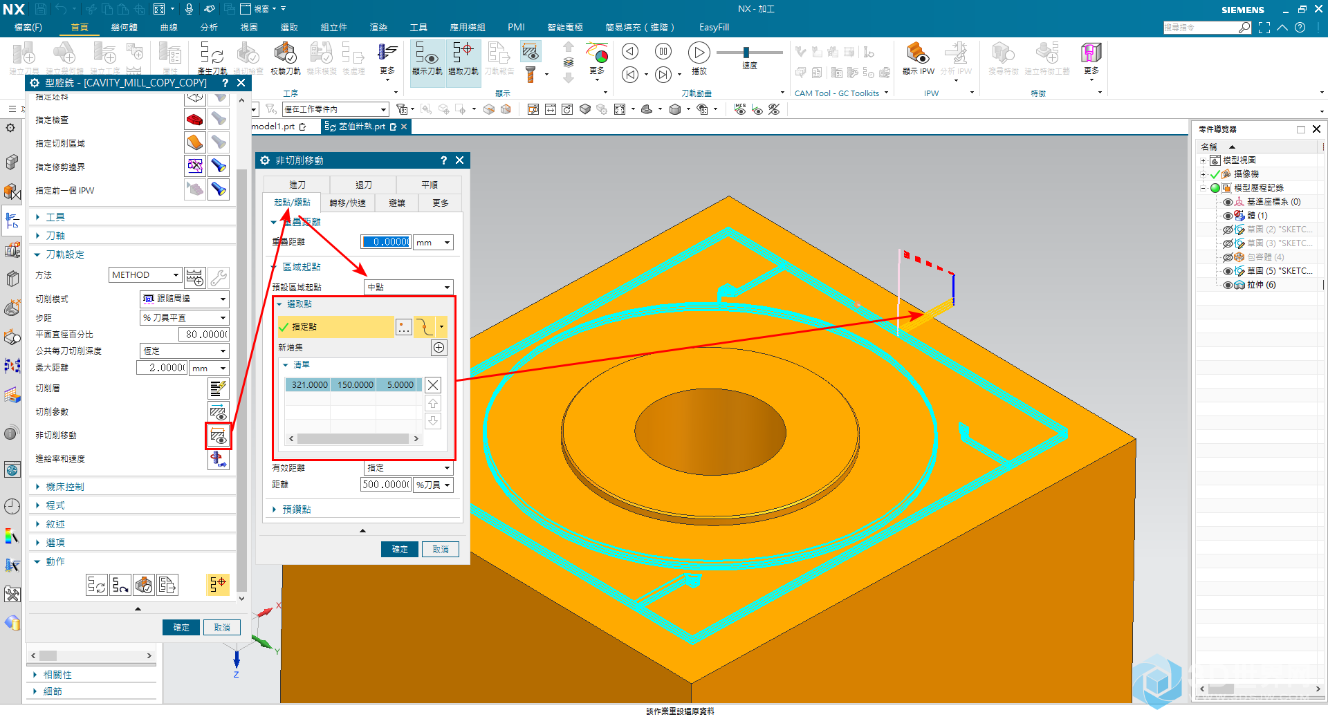Toggle visibility eye of 草圖 (5)
The height and width of the screenshot is (719, 1328).
click(1228, 271)
